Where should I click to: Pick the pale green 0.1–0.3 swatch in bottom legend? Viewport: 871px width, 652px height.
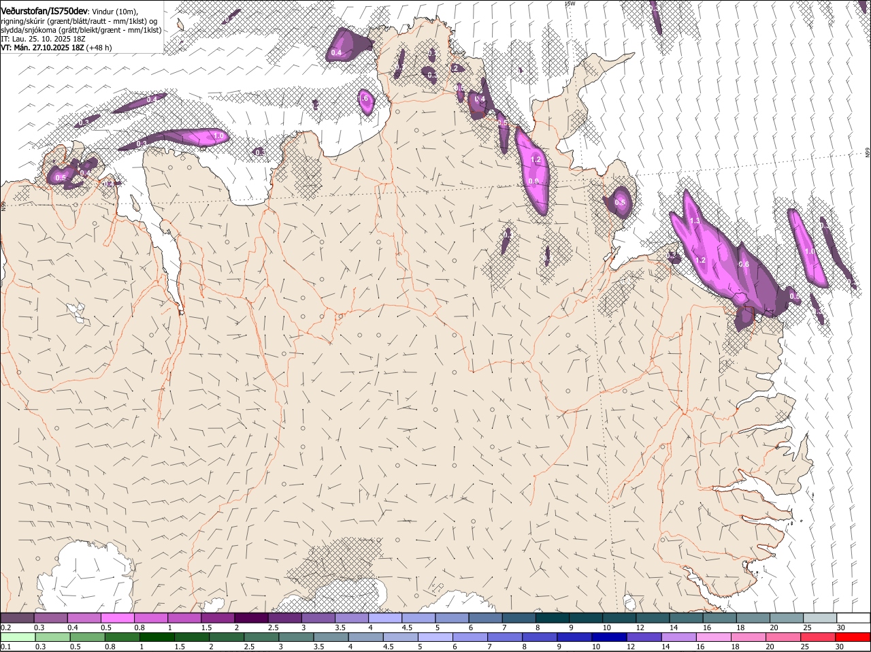point(17,638)
